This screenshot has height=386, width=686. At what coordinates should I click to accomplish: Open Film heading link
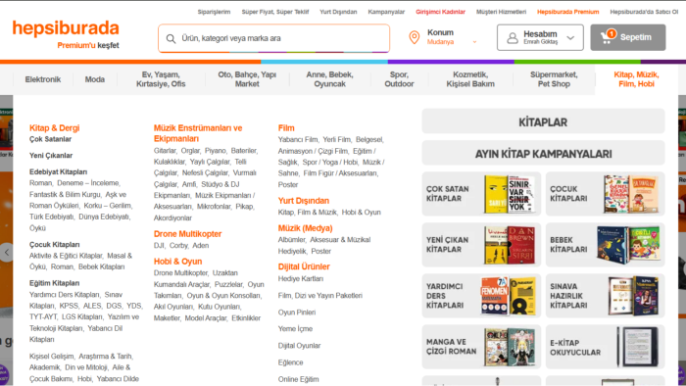pos(286,128)
